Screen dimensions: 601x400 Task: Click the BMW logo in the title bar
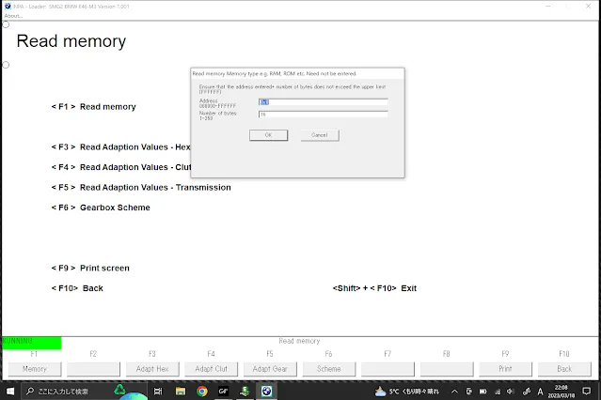point(8,7)
